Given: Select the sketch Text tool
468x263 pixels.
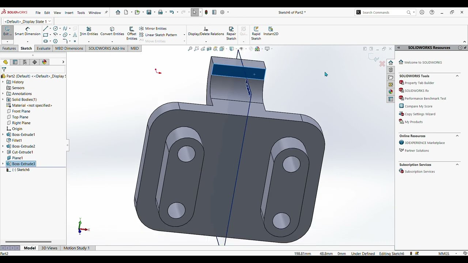Looking at the screenshot, I should point(75,35).
